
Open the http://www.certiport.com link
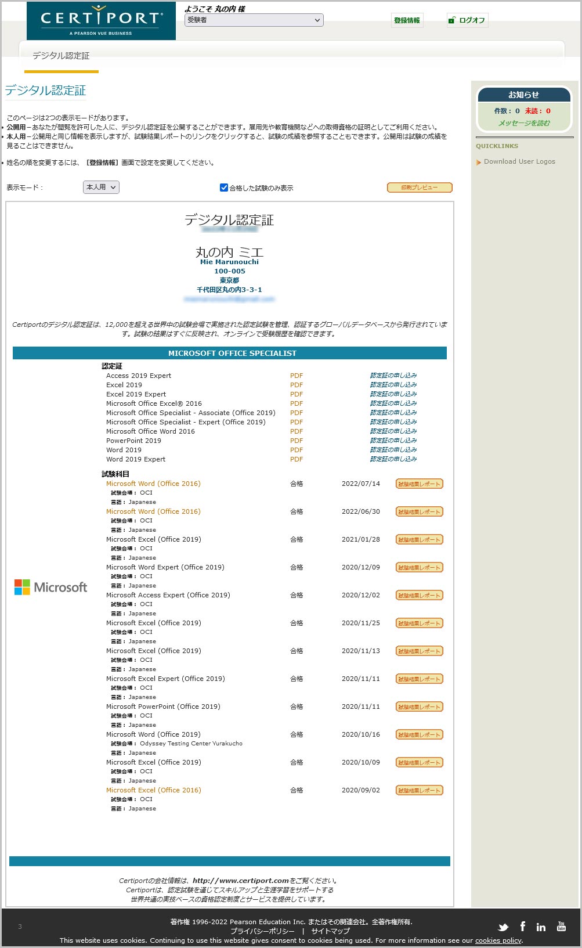[x=241, y=881]
